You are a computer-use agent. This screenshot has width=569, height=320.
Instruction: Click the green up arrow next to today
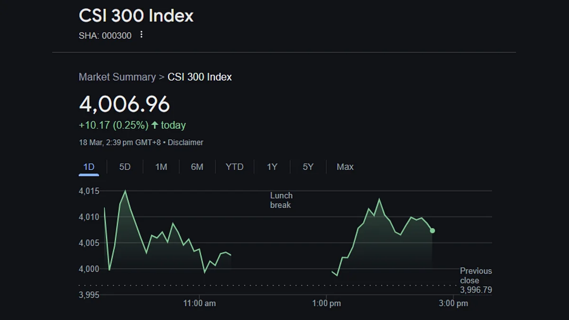pos(155,125)
